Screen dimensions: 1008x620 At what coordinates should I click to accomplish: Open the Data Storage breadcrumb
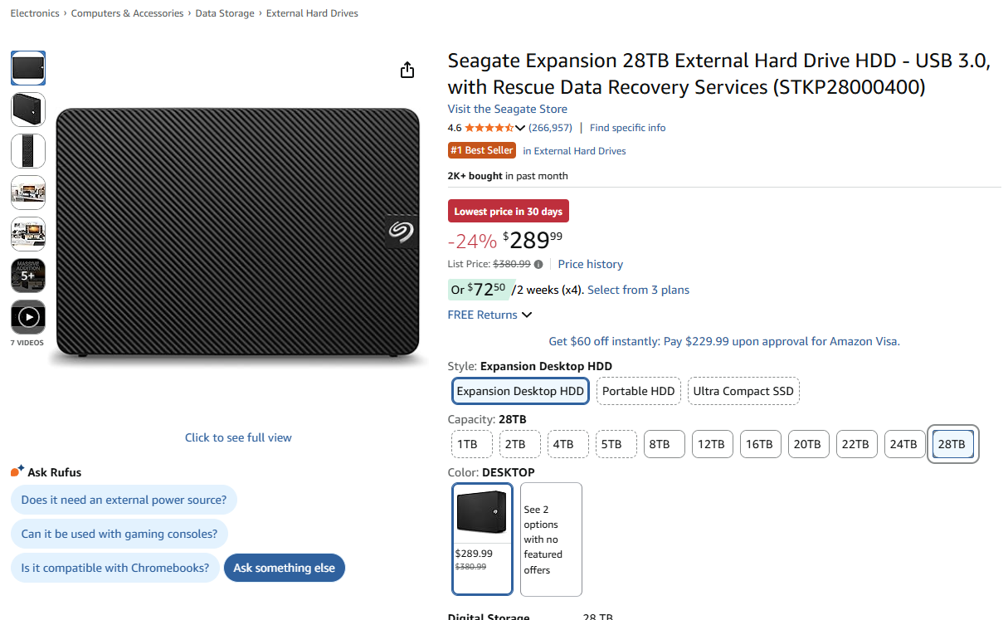(x=225, y=13)
